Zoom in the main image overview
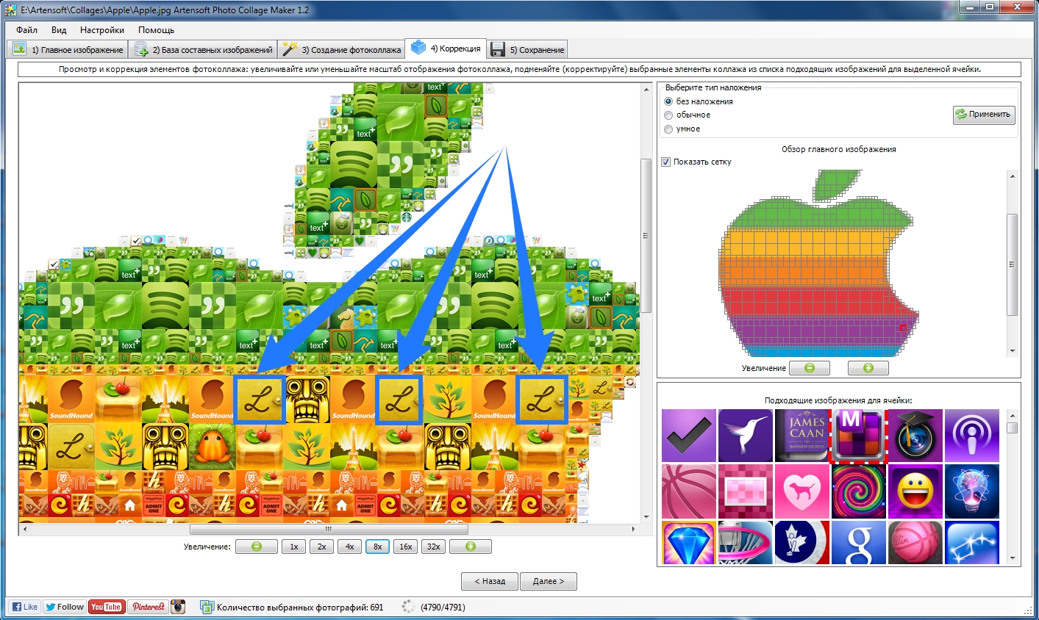Screen dimensions: 1039x620 coord(868,368)
